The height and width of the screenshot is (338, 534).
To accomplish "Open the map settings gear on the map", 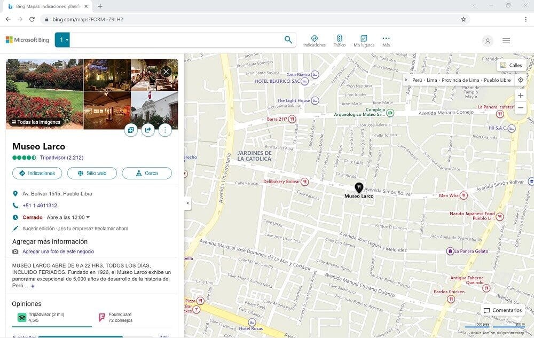I will tap(521, 80).
